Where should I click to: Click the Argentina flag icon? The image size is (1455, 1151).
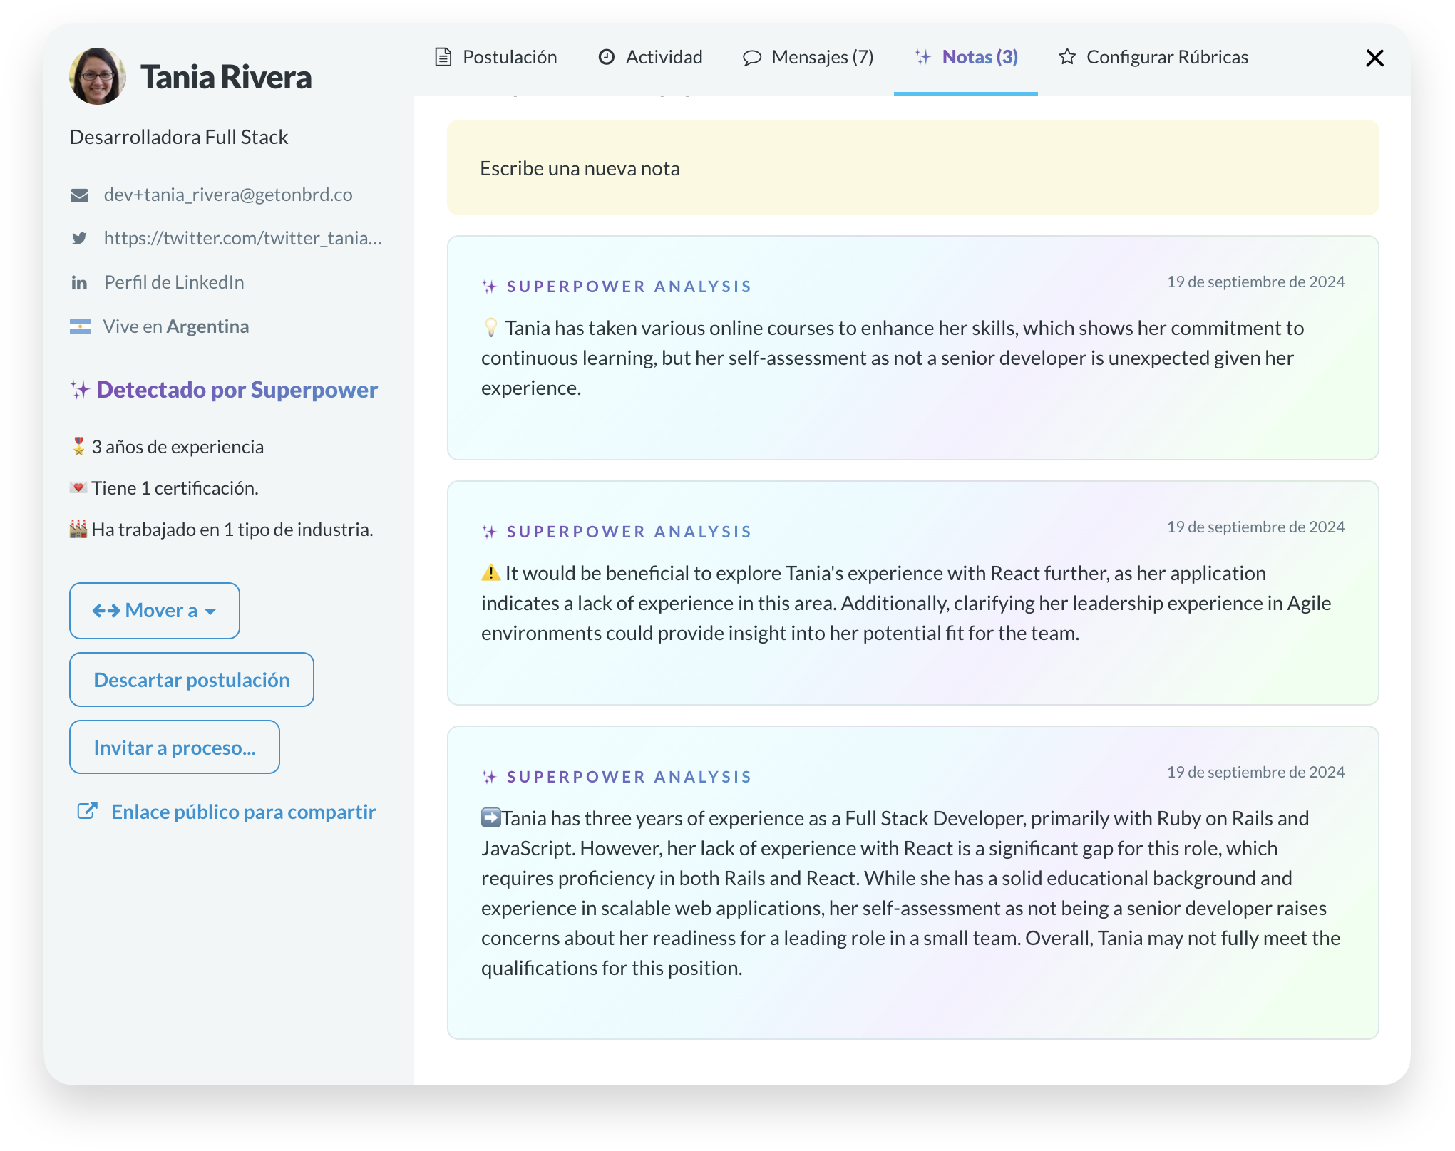coord(80,326)
